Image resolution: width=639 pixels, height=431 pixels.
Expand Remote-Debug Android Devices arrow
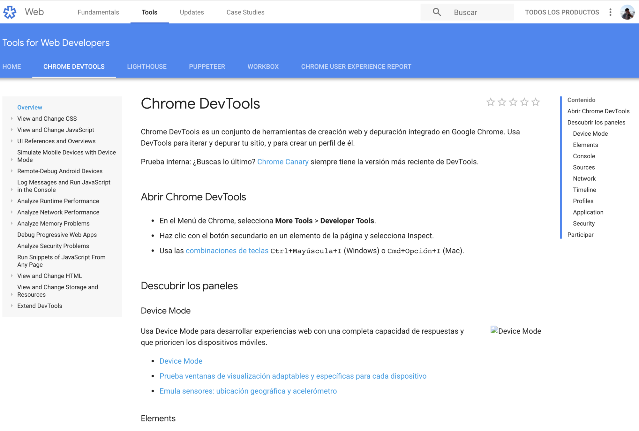pos(12,171)
